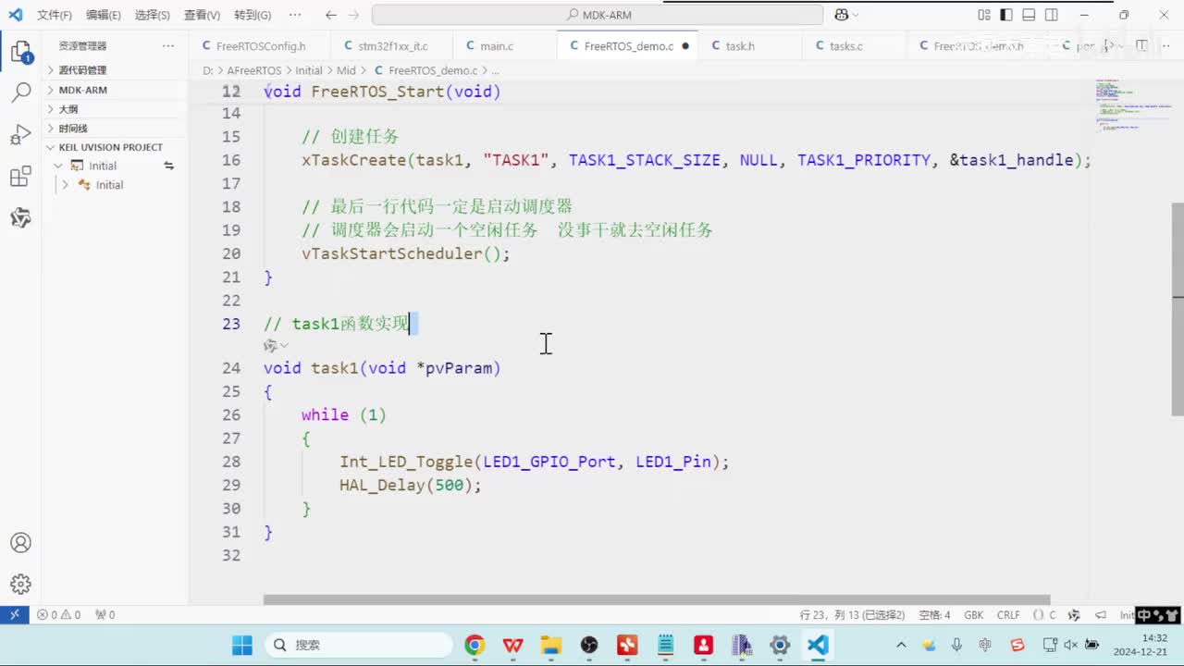Viewport: 1184px width, 666px height.
Task: Open errors and warnings problems indicator
Action: (x=58, y=614)
